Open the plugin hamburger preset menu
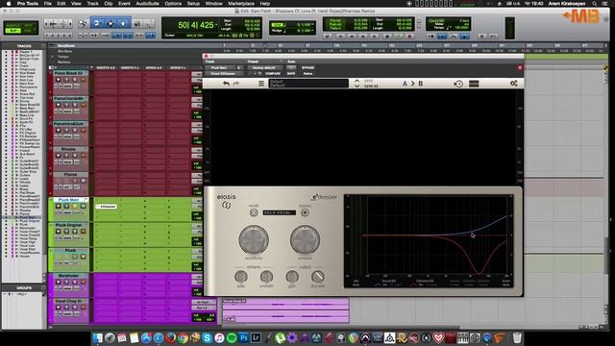The height and width of the screenshot is (346, 615). (x=261, y=84)
